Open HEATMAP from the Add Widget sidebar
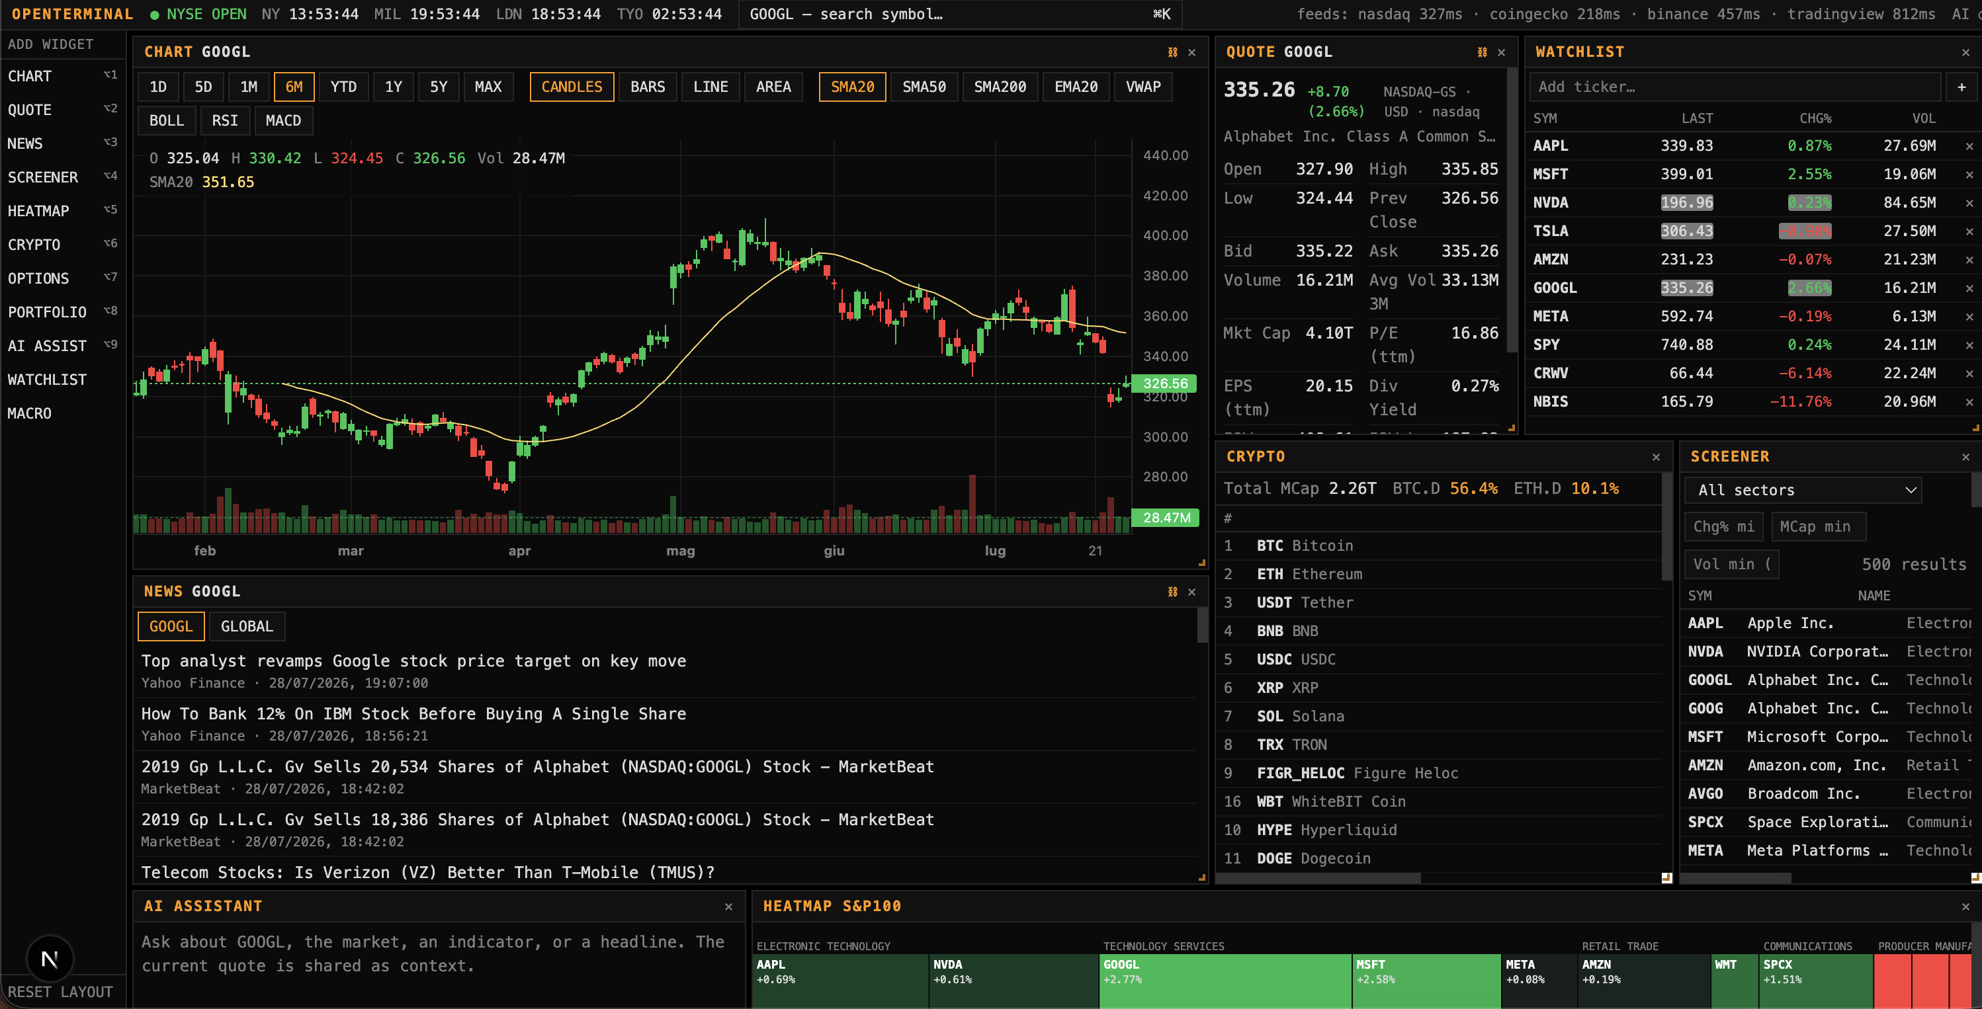This screenshot has width=1982, height=1009. pyautogui.click(x=62, y=211)
